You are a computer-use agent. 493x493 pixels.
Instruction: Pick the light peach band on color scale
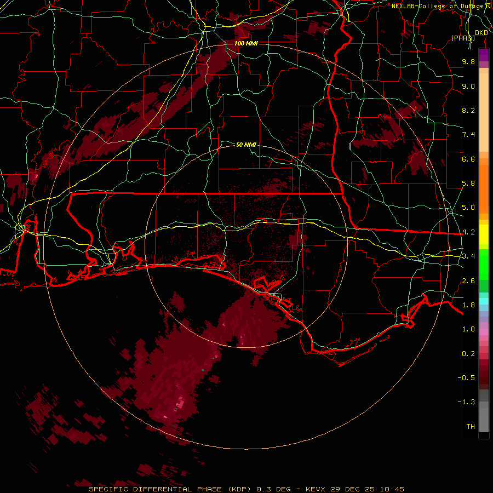[484, 112]
